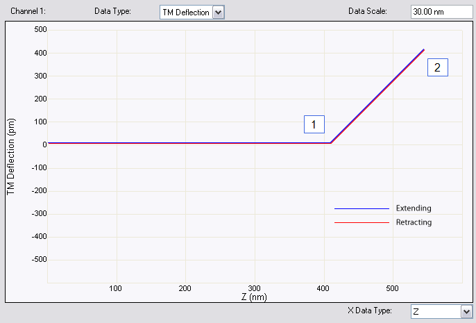Expand the X Data Type dropdown arrow
The width and height of the screenshot is (476, 323).
tap(466, 312)
